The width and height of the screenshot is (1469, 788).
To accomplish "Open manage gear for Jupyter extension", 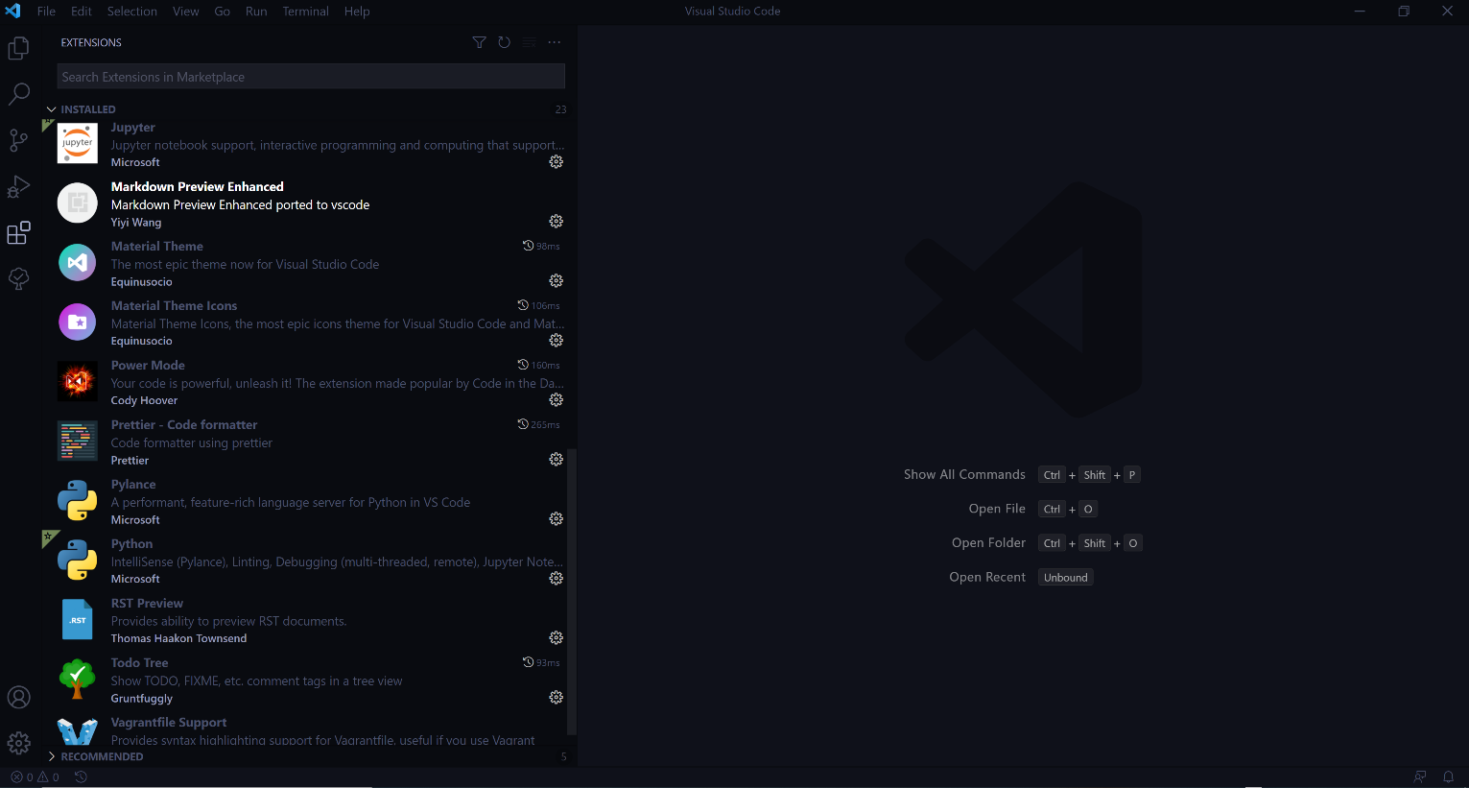I will click(556, 162).
